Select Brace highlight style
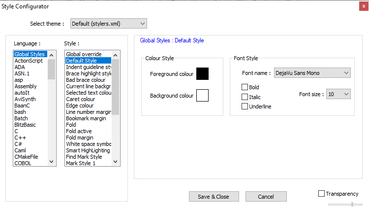369x210 pixels. click(88, 73)
